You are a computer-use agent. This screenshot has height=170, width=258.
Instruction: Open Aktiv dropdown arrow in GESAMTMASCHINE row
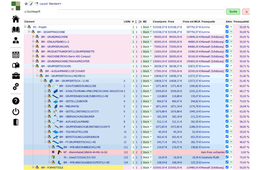tap(231, 31)
